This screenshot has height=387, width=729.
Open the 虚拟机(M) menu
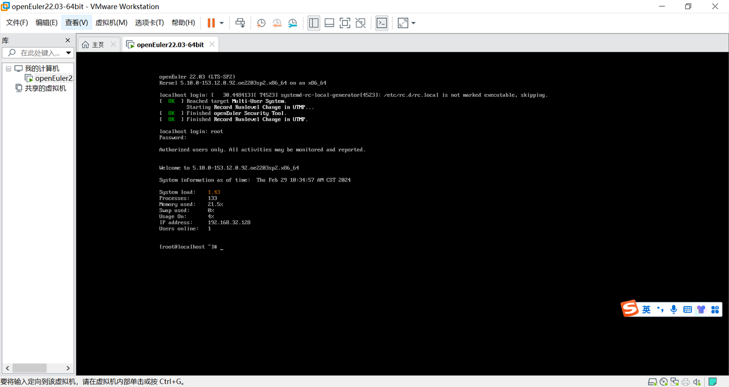(111, 23)
